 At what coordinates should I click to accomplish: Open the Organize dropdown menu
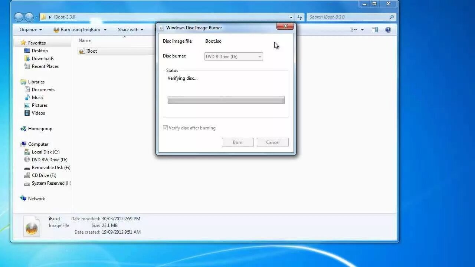31,30
